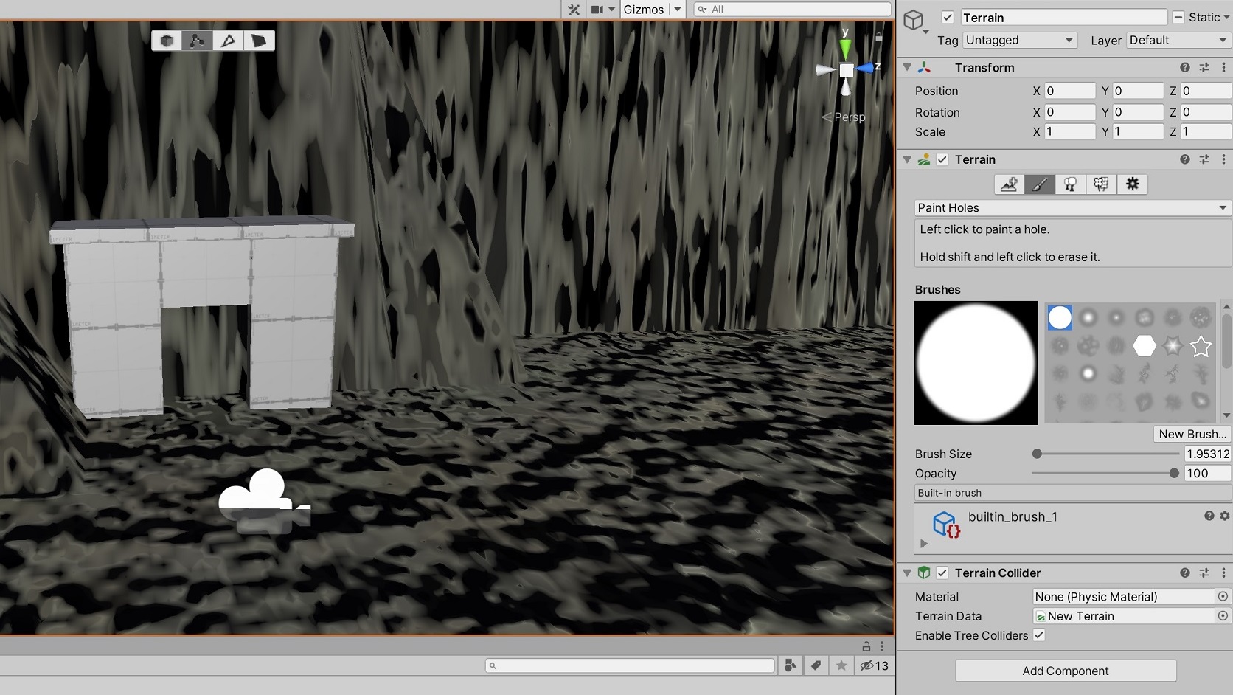Select the Create Neighbor Terrains tool

[x=1009, y=184]
